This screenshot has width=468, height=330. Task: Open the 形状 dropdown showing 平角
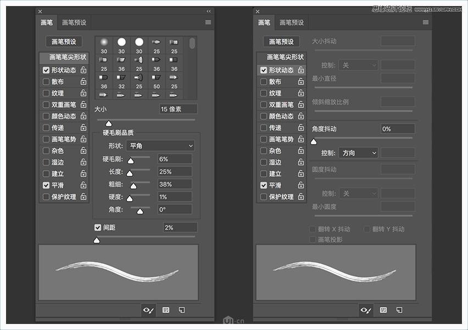click(x=160, y=145)
